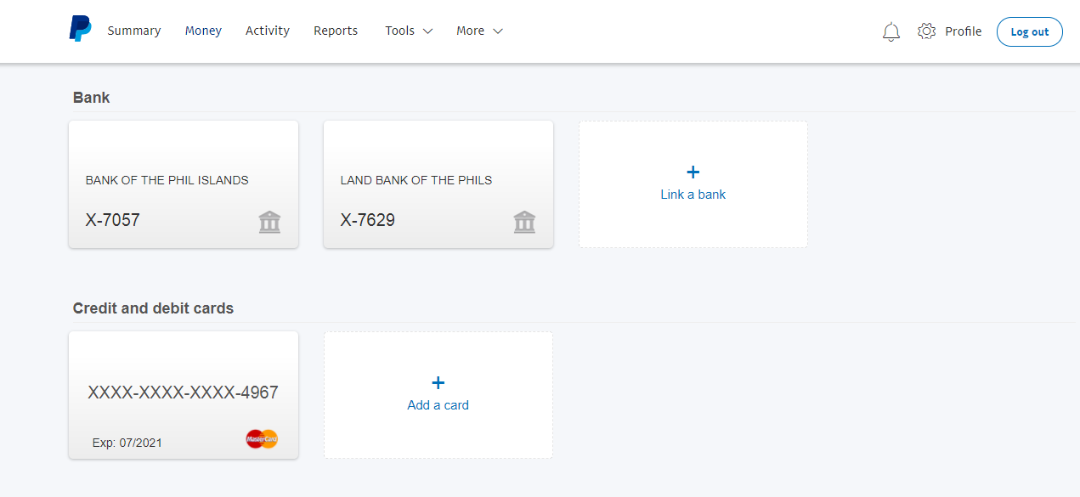Select the Link a bank link
This screenshot has width=1080, height=497.
pyautogui.click(x=693, y=195)
